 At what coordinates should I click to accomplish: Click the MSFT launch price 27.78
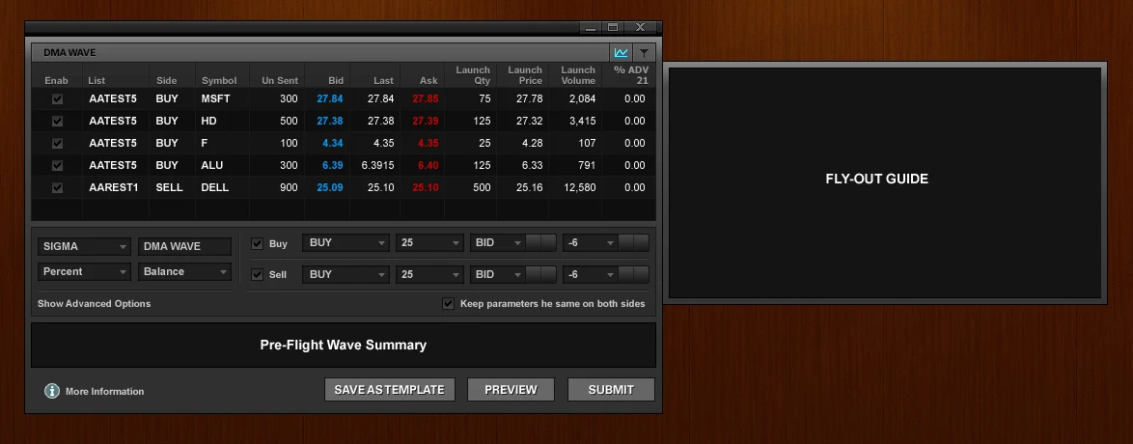(530, 98)
